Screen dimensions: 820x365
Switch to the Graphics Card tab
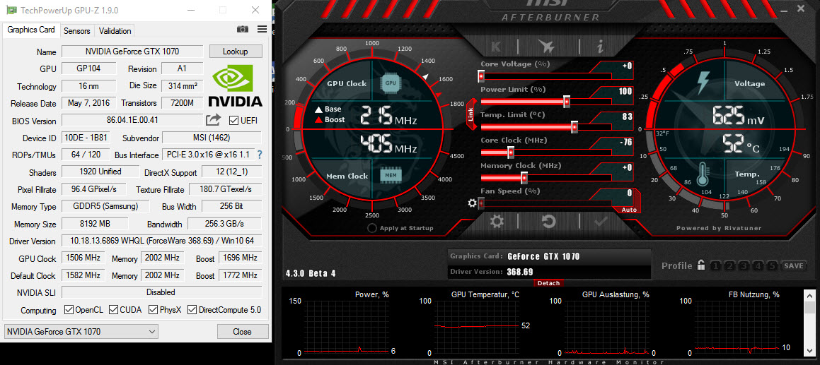31,30
